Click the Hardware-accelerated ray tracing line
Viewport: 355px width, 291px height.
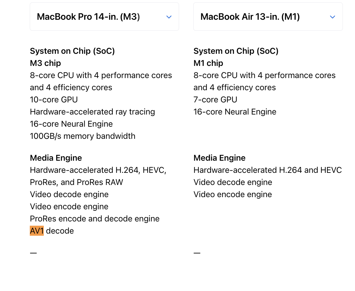click(x=92, y=112)
